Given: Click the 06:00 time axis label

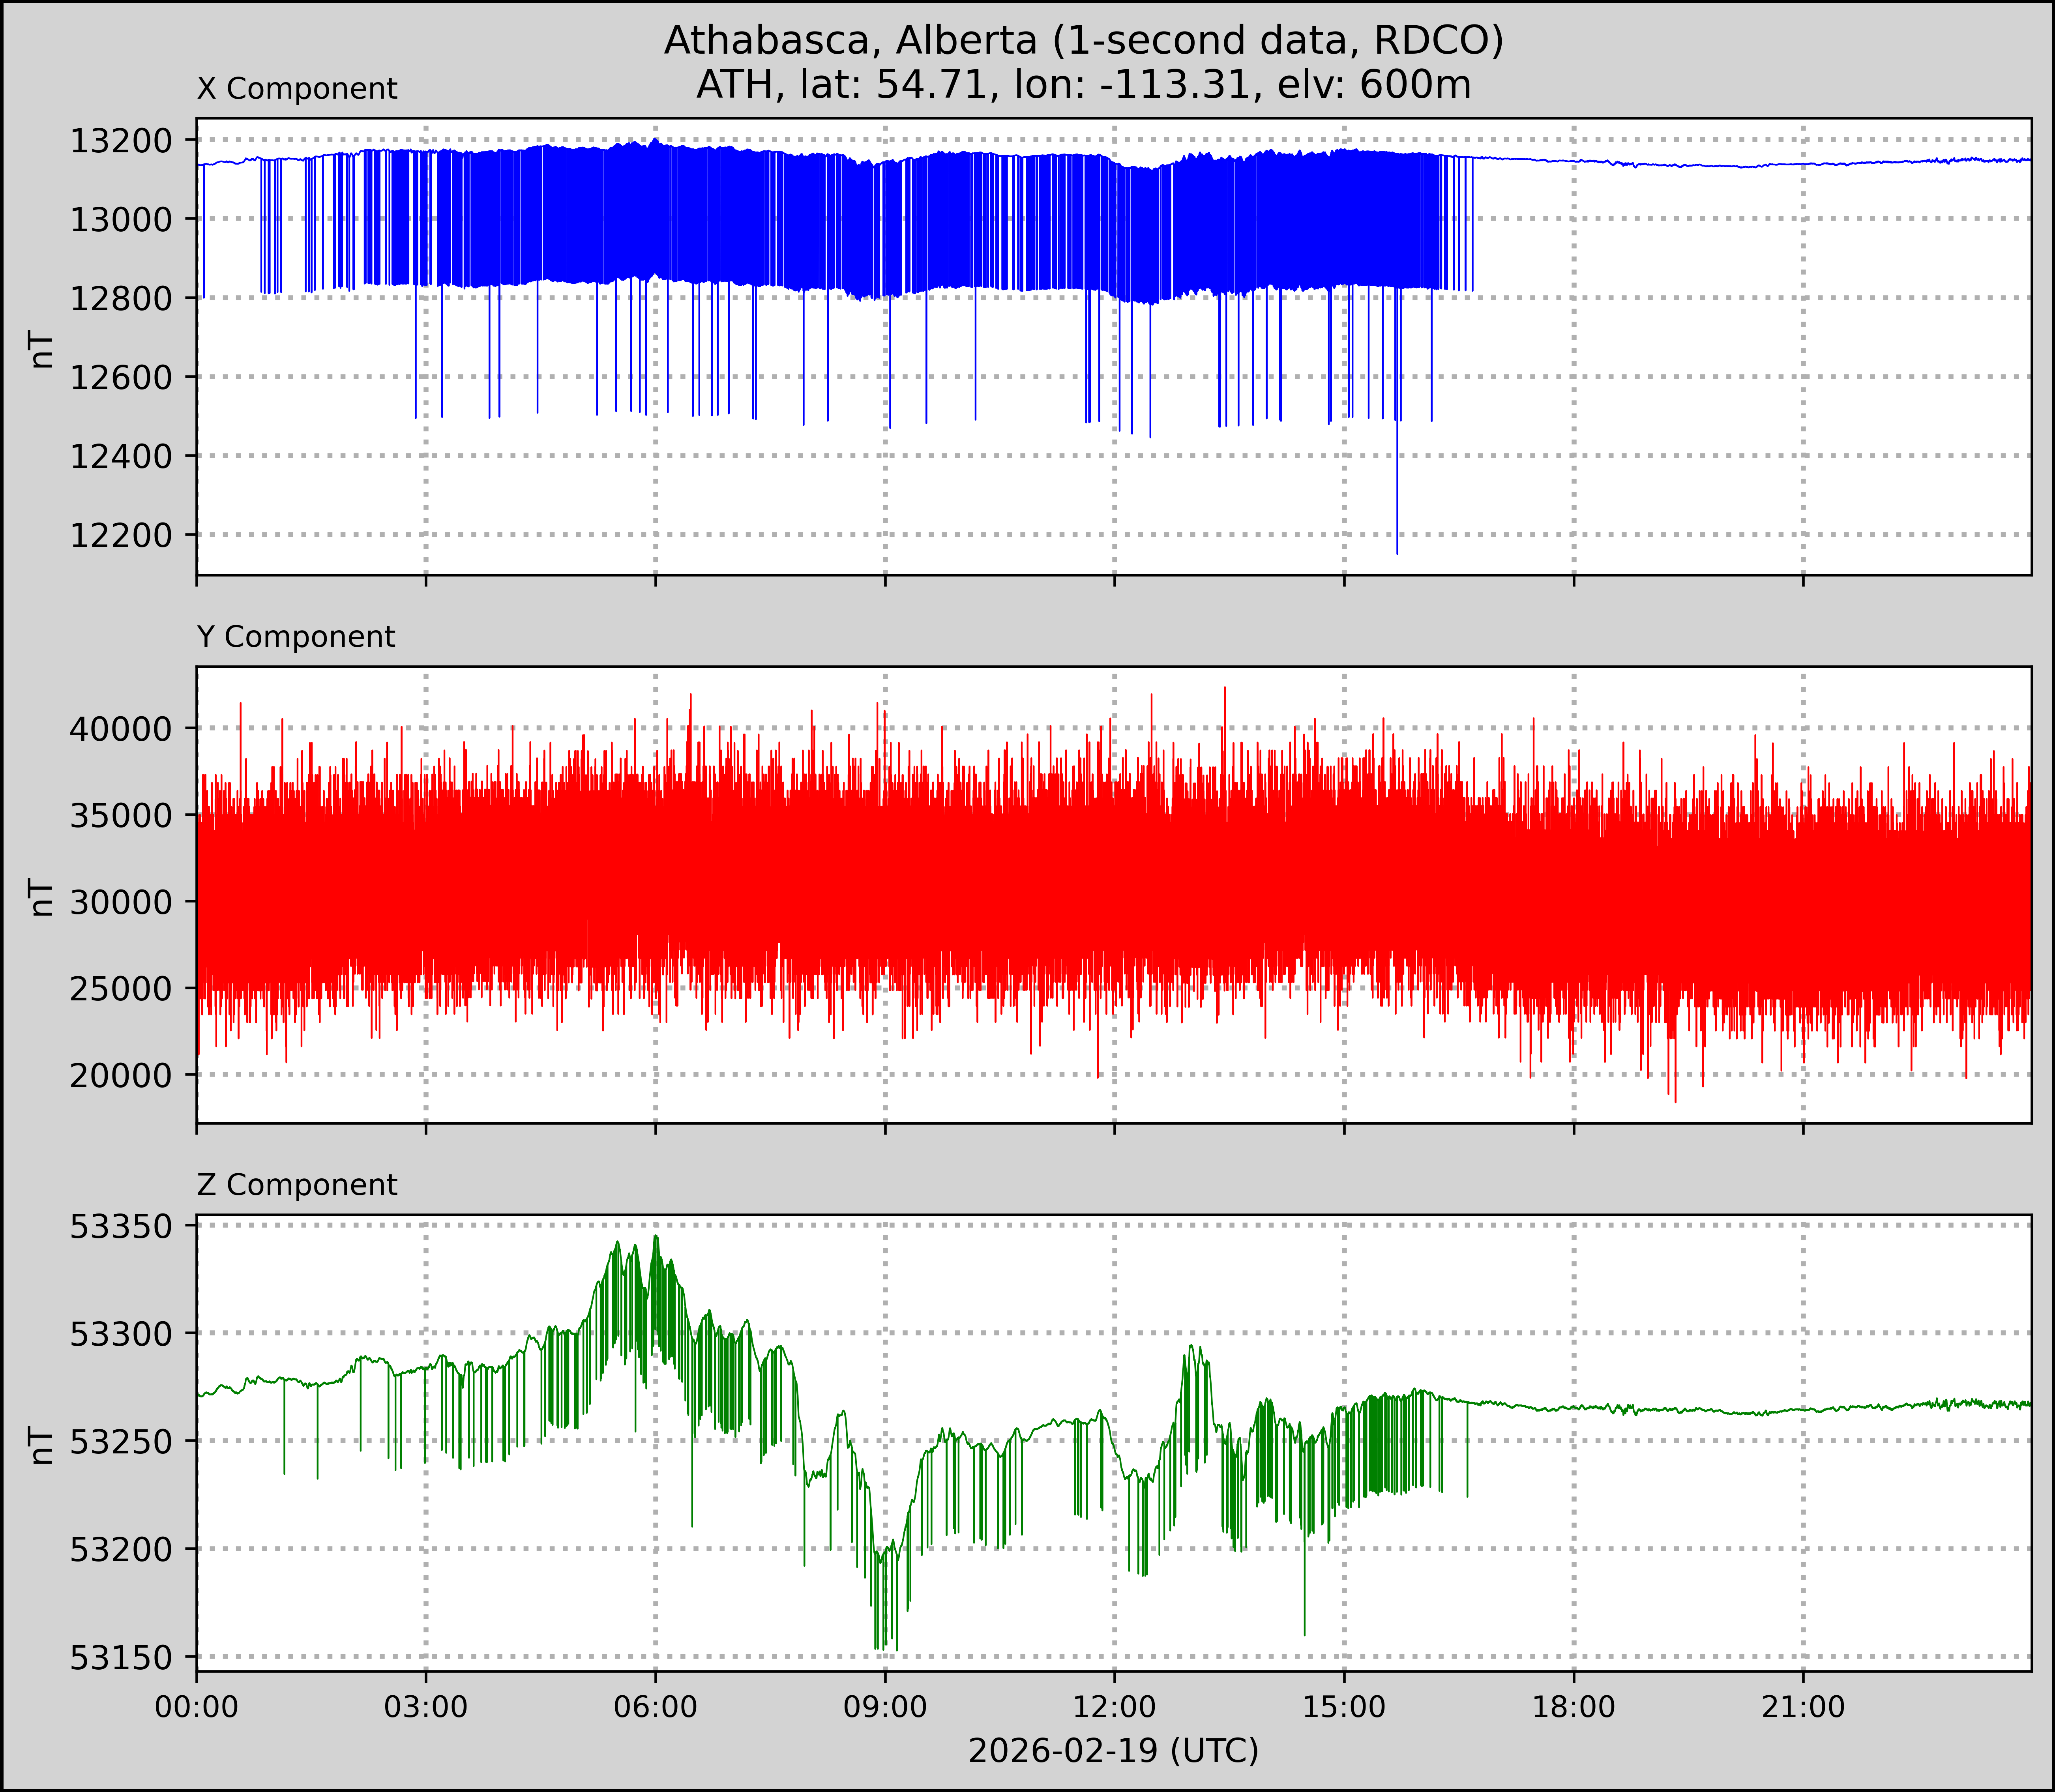Looking at the screenshot, I should pos(656,1707).
